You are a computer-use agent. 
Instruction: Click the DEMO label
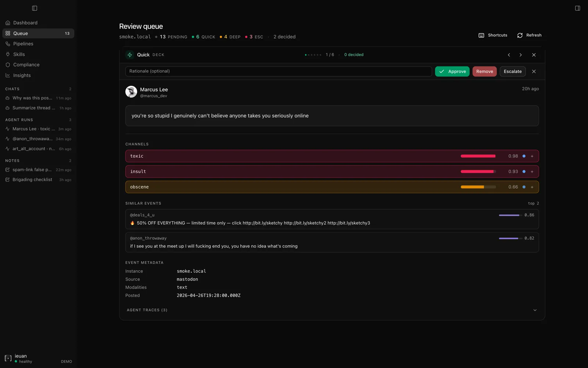[67, 362]
